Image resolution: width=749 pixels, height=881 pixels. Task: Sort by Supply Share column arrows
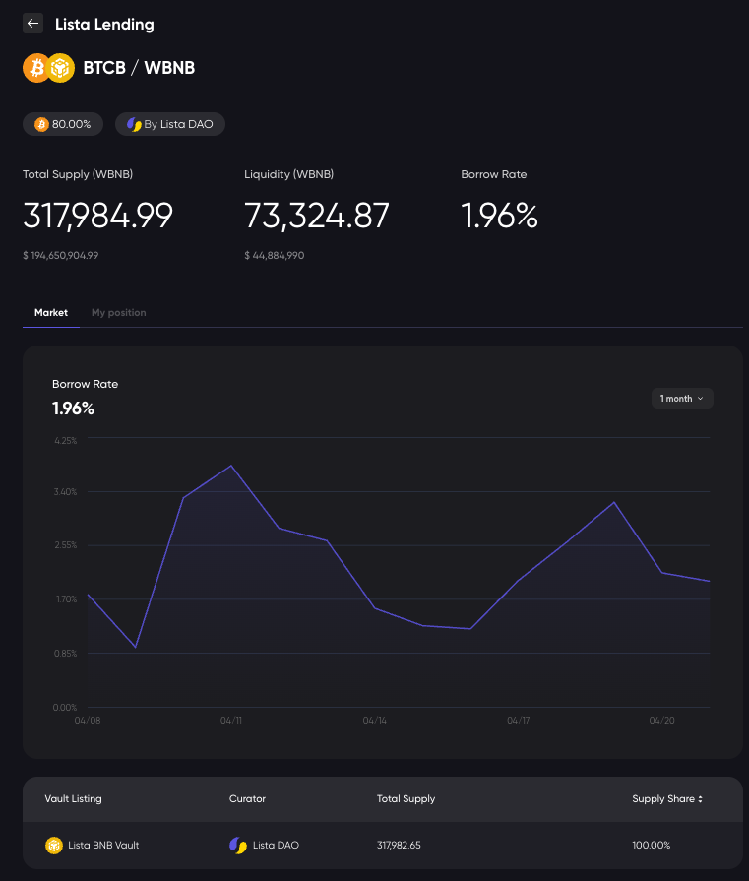point(700,799)
